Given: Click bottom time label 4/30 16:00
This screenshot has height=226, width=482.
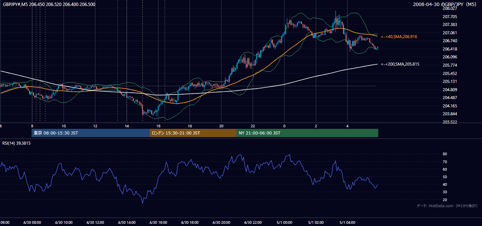Looking at the screenshot, I should [158, 222].
